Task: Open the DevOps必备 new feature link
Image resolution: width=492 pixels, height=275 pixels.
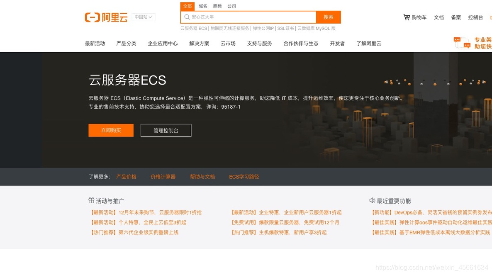Action: click(x=431, y=213)
